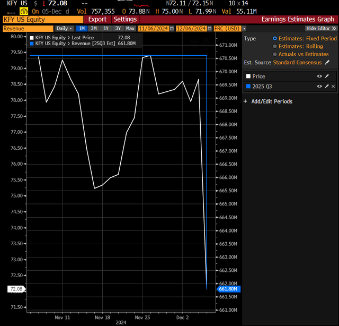Expand the FRC (USD) currency dropdown
The image size is (339, 326).
228,28
